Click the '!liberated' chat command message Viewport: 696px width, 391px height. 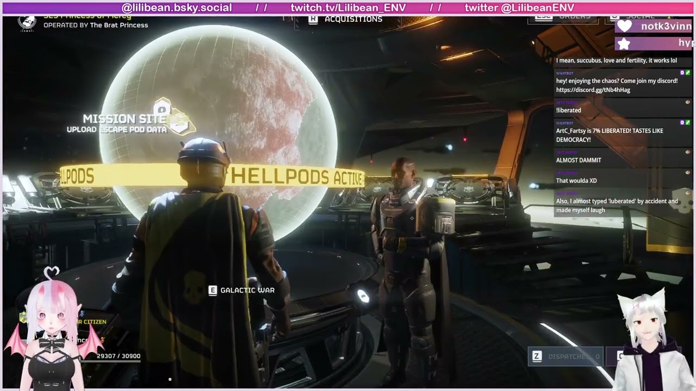pos(569,110)
